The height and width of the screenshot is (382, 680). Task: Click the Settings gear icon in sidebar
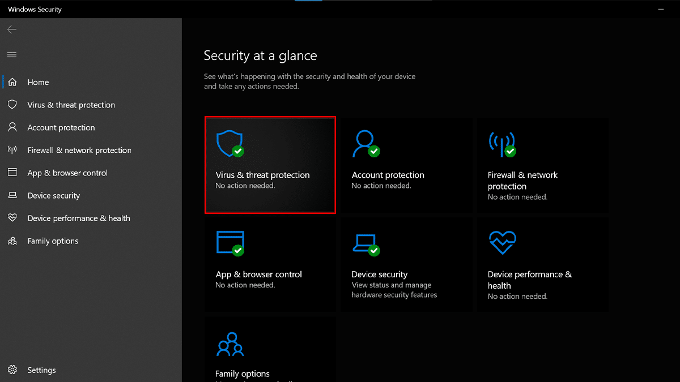tap(12, 370)
